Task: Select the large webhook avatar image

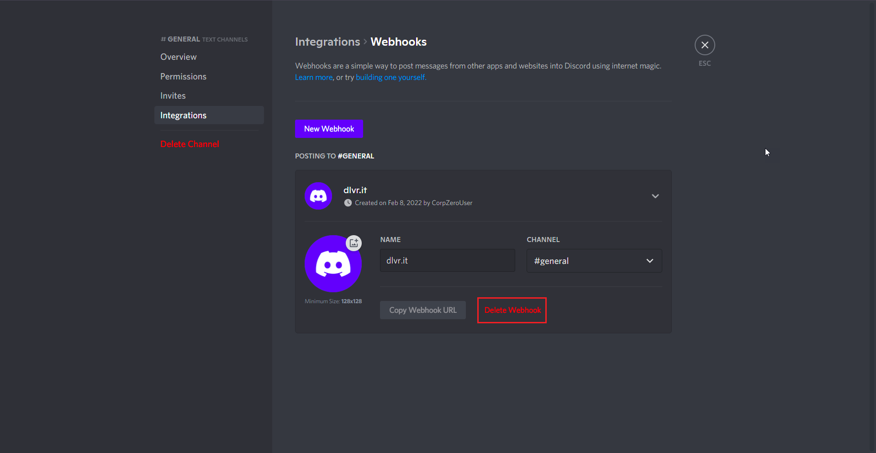Action: (332, 265)
